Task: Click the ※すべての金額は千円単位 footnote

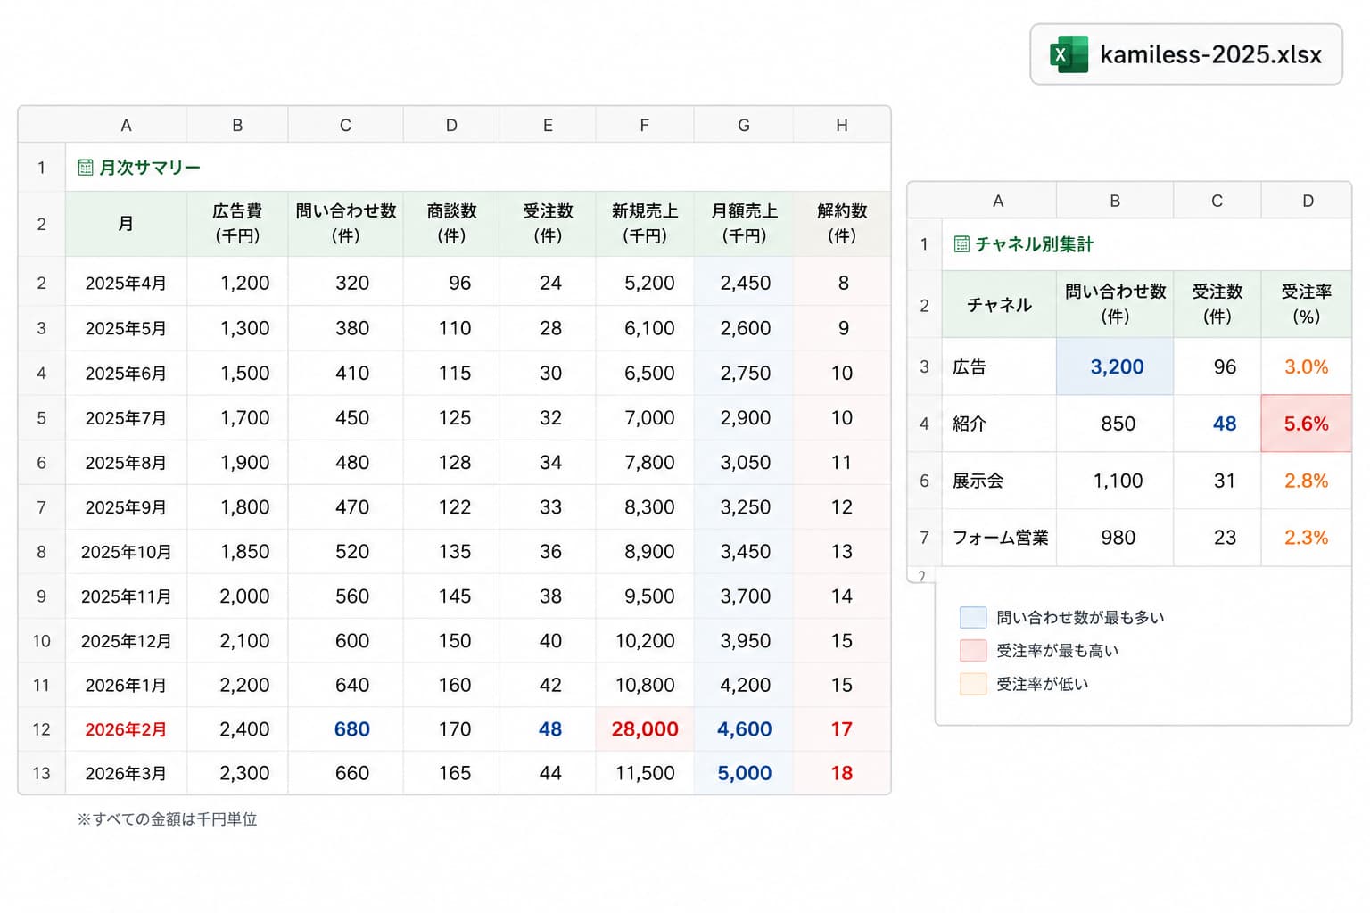Action: click(x=167, y=818)
